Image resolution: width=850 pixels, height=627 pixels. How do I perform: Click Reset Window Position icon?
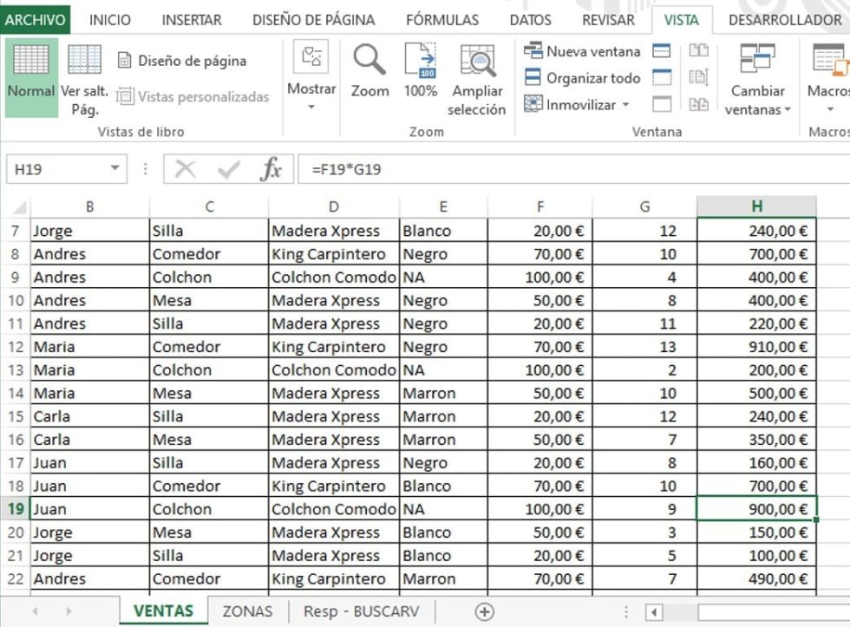click(x=699, y=103)
